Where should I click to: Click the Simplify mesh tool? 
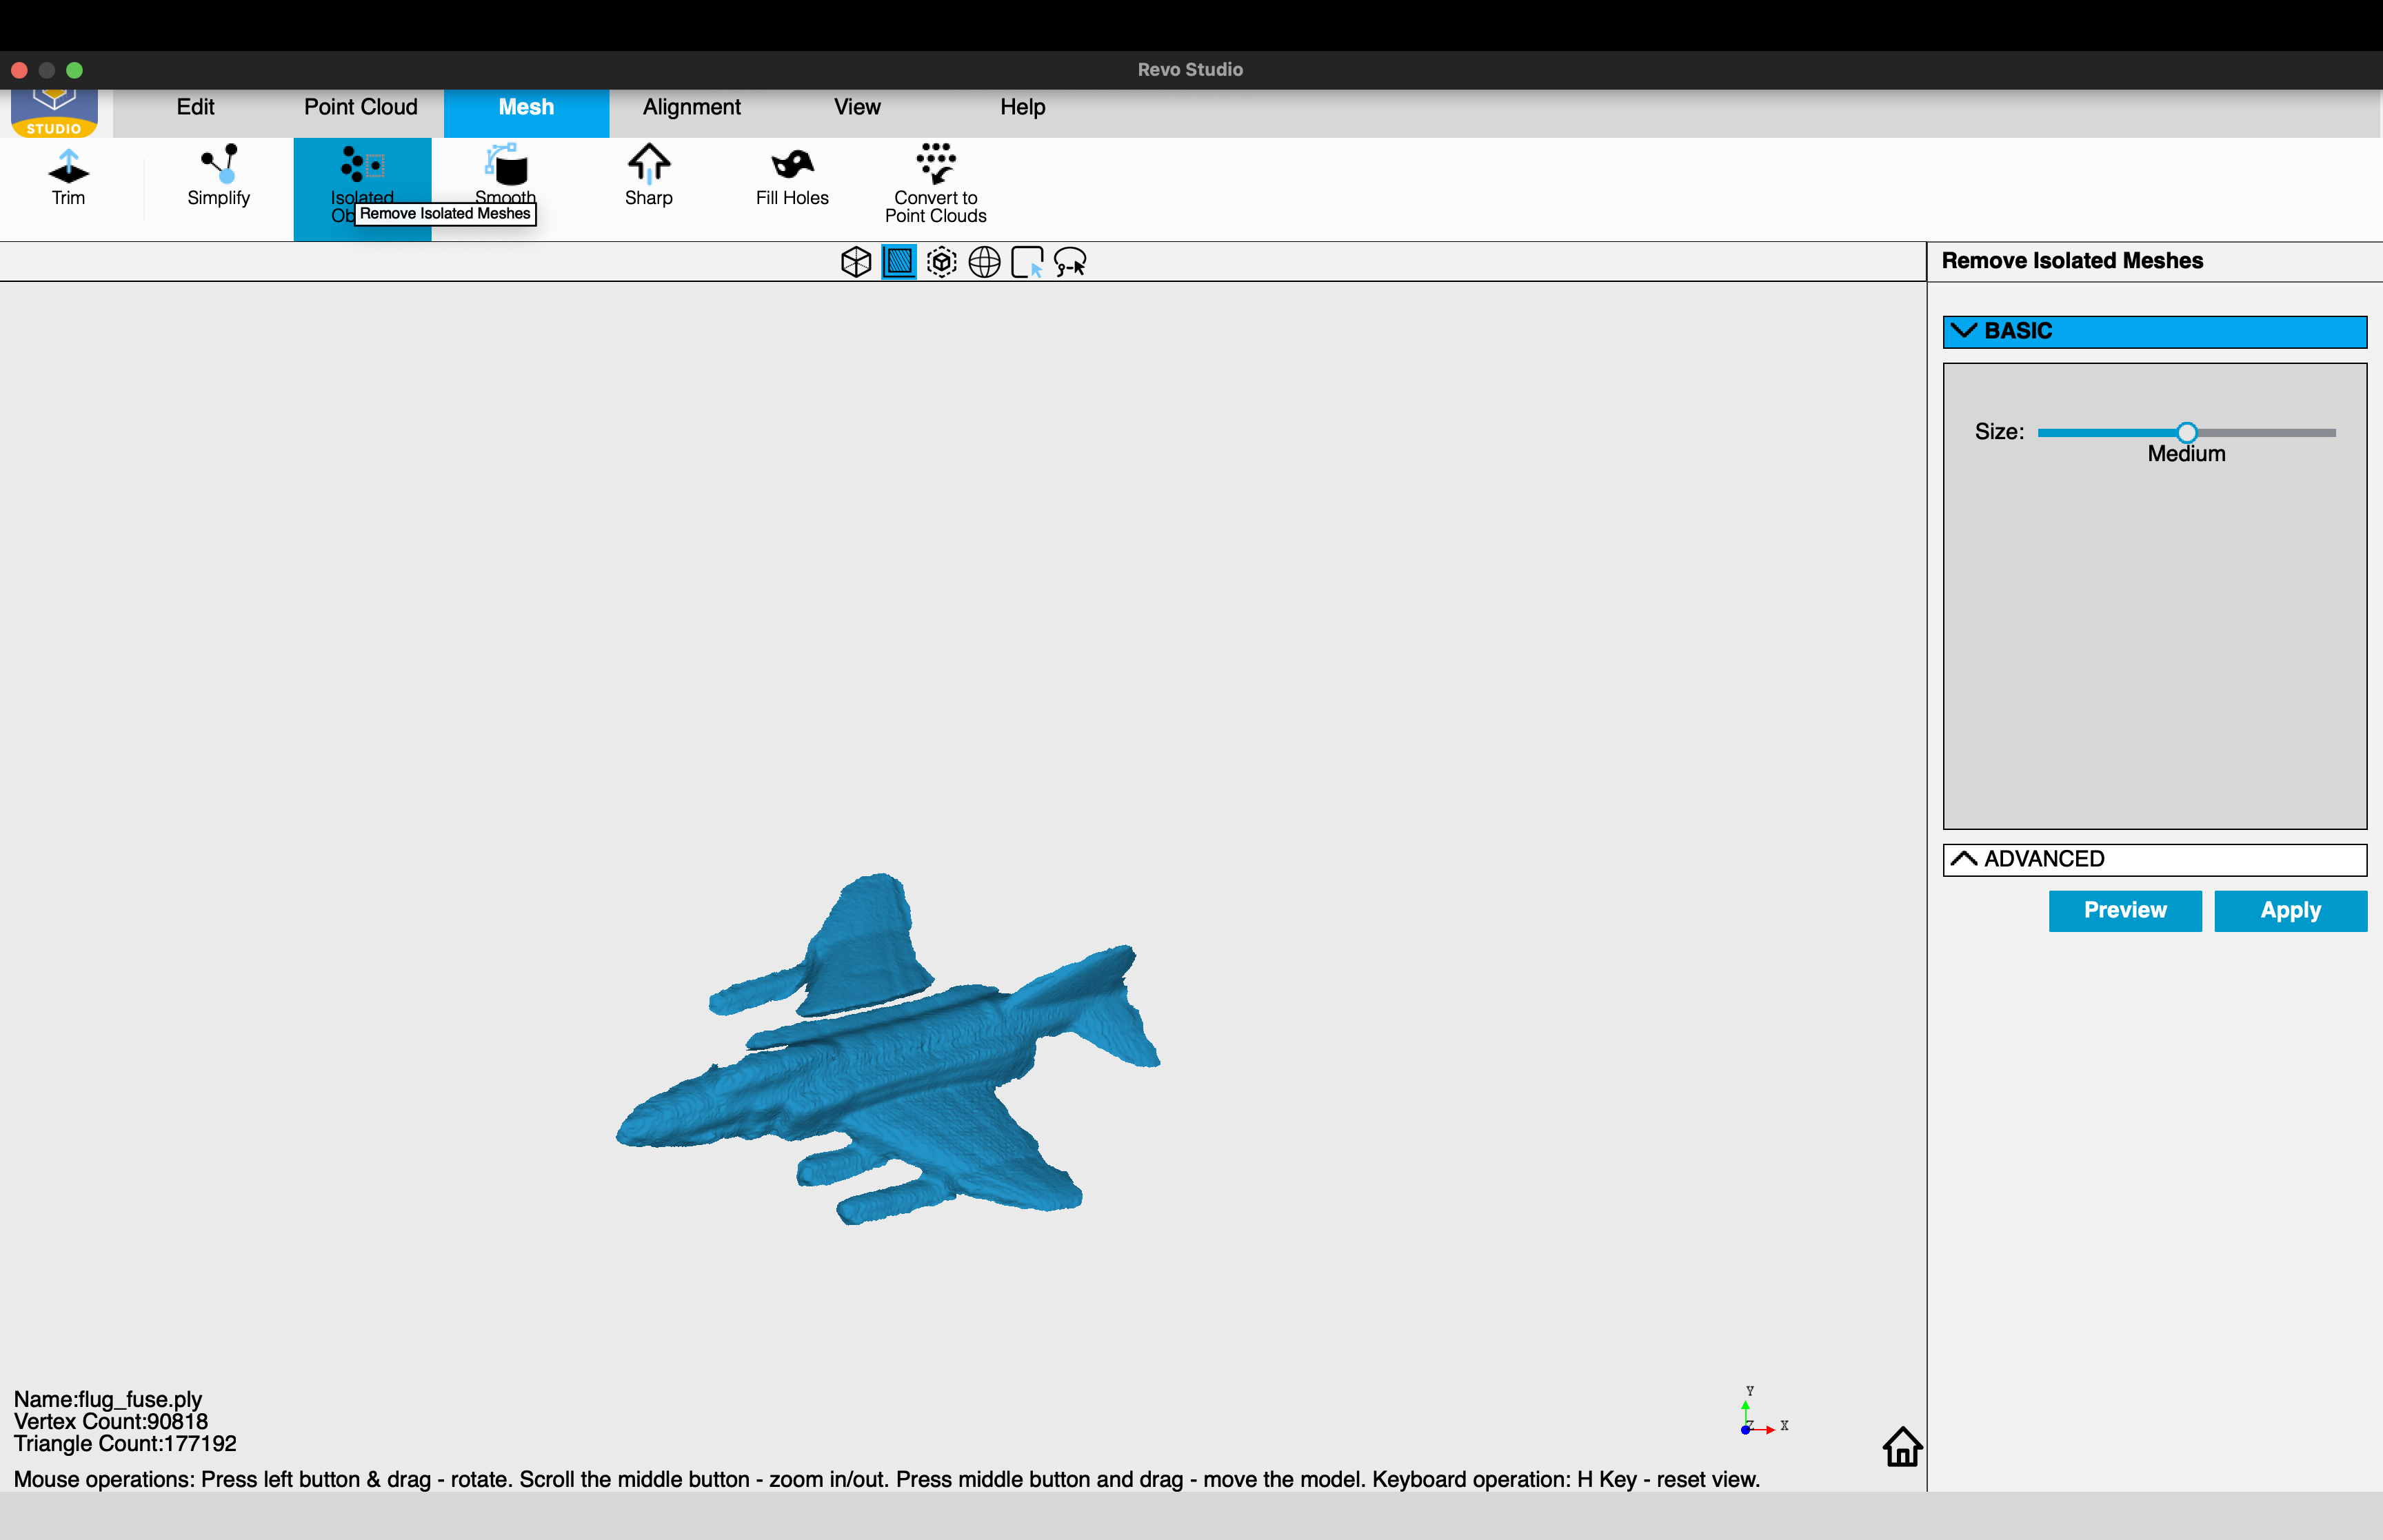(218, 177)
